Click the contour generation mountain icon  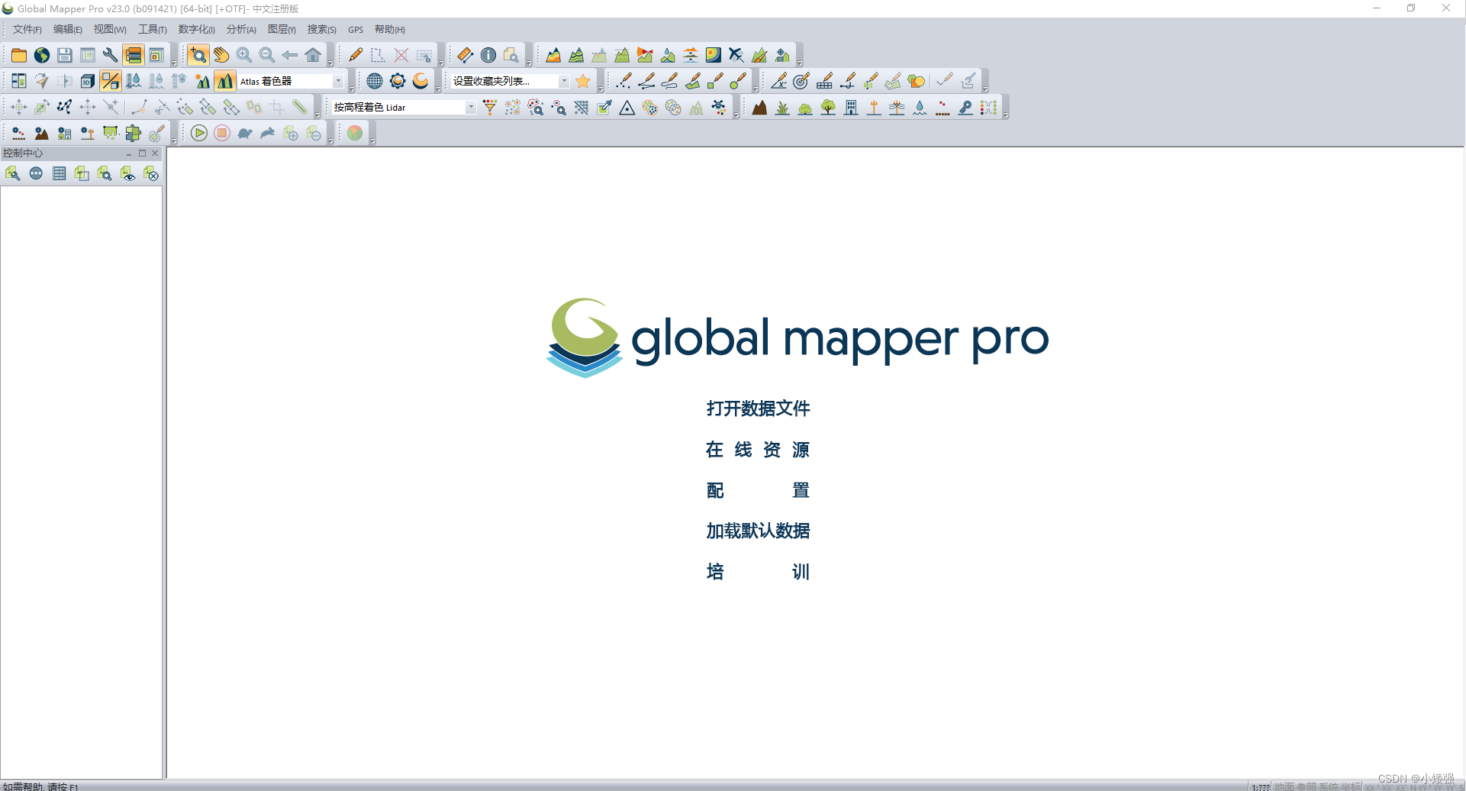(x=576, y=55)
